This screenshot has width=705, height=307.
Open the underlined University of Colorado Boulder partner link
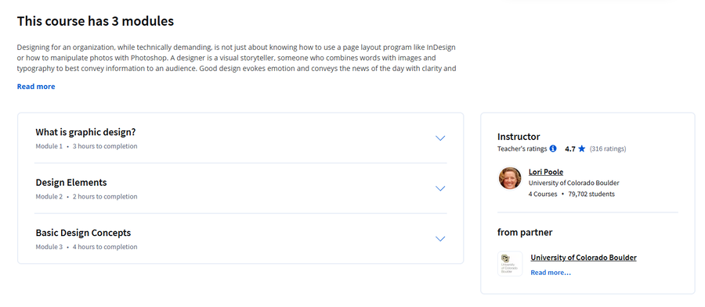click(x=584, y=258)
